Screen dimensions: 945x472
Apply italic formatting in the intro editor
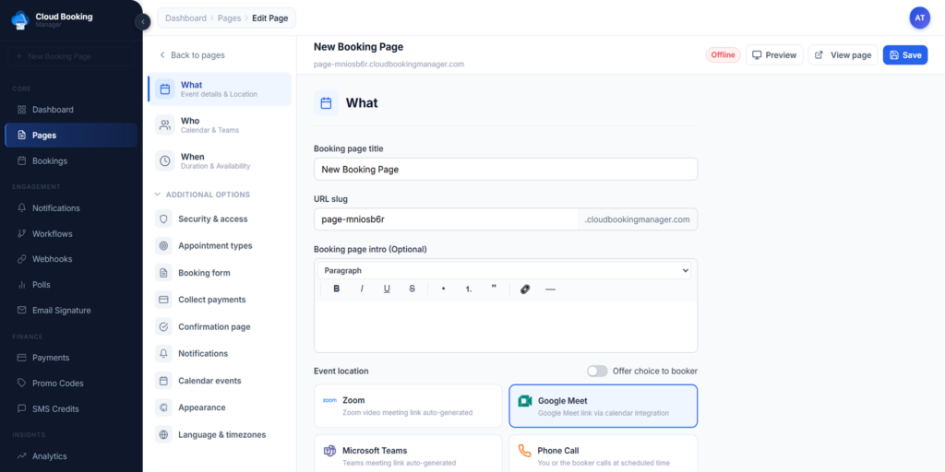point(362,289)
